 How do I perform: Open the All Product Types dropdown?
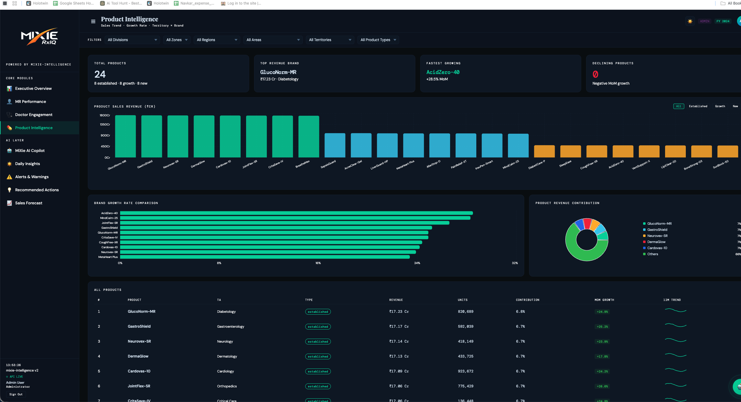pyautogui.click(x=378, y=40)
